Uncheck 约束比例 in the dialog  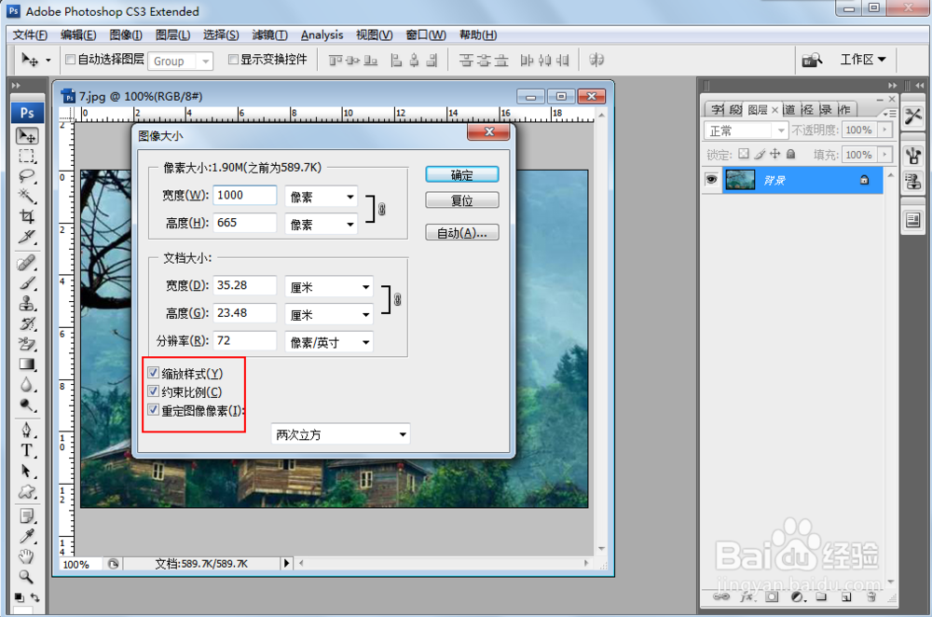(153, 391)
